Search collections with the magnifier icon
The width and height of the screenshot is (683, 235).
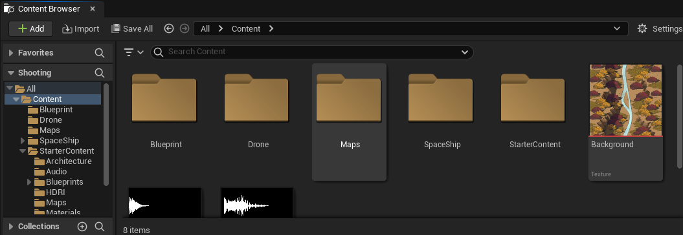[x=100, y=227]
